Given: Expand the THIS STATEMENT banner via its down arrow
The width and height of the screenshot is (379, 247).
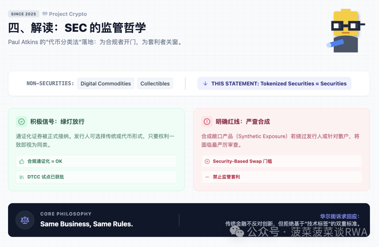Looking at the screenshot, I should coord(205,83).
